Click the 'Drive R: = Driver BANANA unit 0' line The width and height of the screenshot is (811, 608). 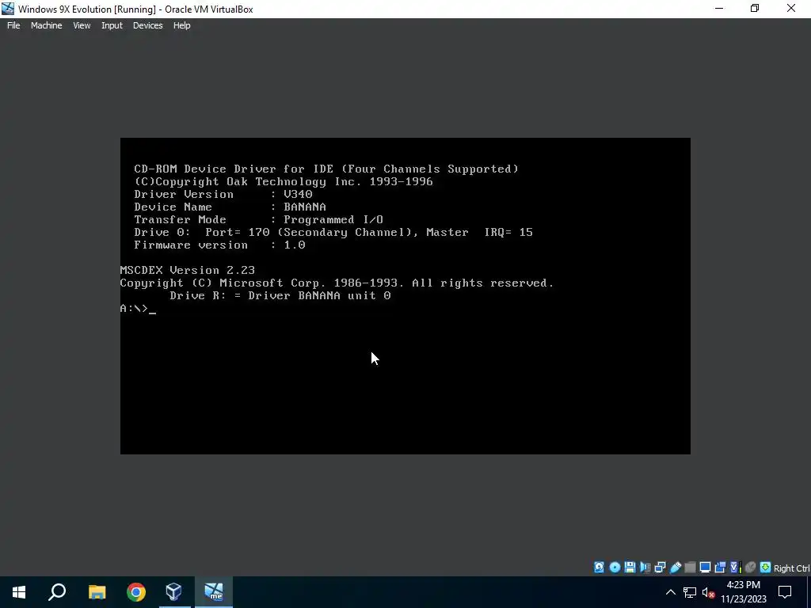pyautogui.click(x=280, y=296)
